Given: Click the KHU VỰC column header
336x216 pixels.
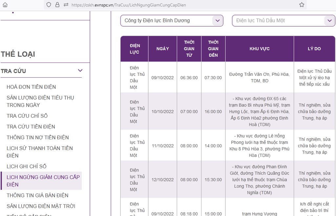Looking at the screenshot, I should [x=260, y=49].
